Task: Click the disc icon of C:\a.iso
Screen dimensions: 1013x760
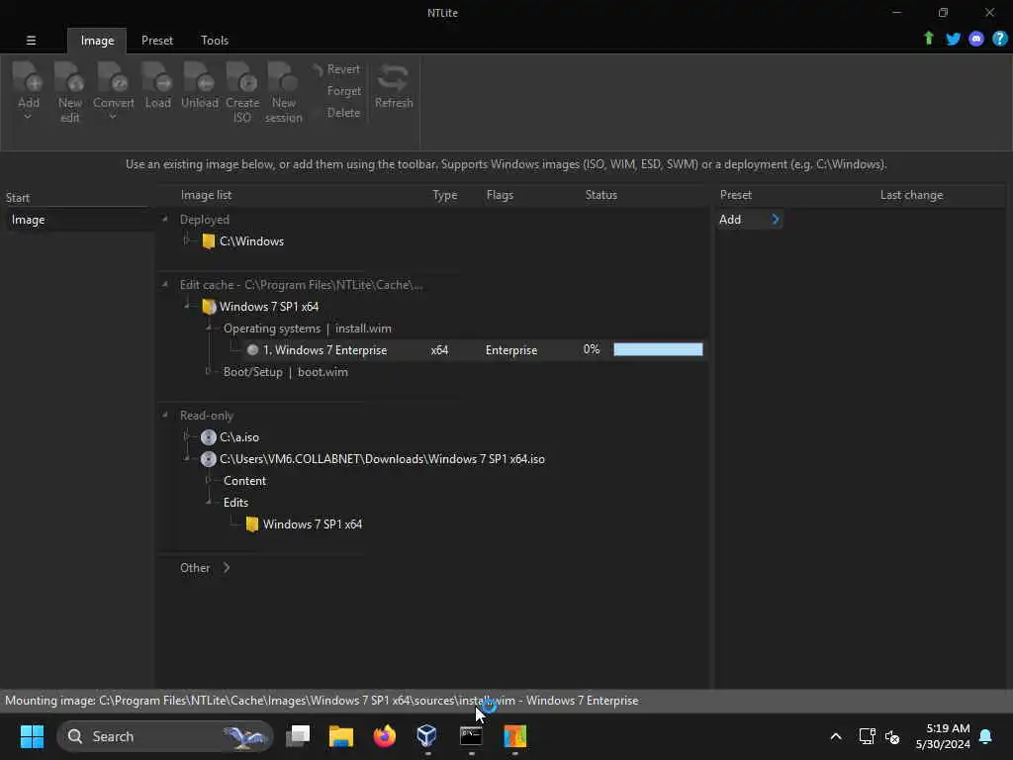Action: [208, 437]
